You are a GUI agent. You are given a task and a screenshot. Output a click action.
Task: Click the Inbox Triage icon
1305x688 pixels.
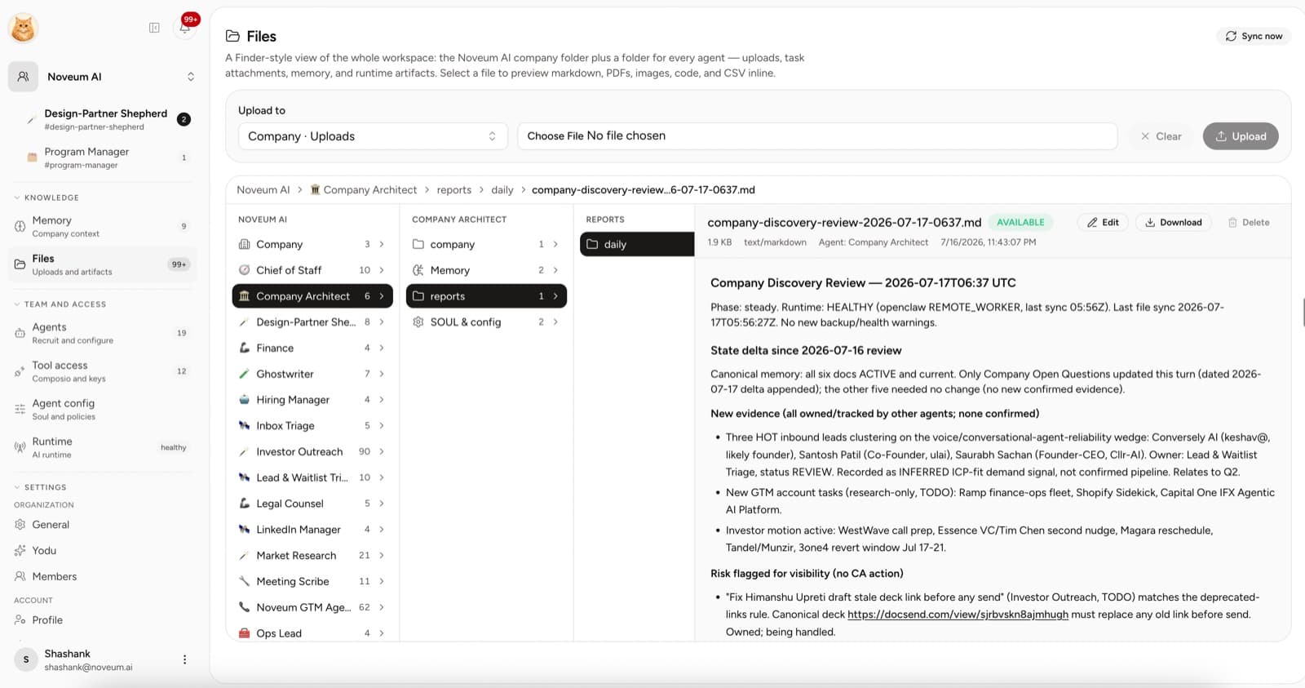244,426
